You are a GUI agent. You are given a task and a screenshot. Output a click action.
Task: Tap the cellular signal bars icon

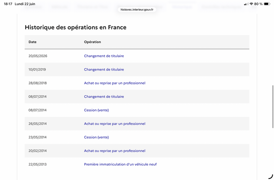tap(246, 4)
